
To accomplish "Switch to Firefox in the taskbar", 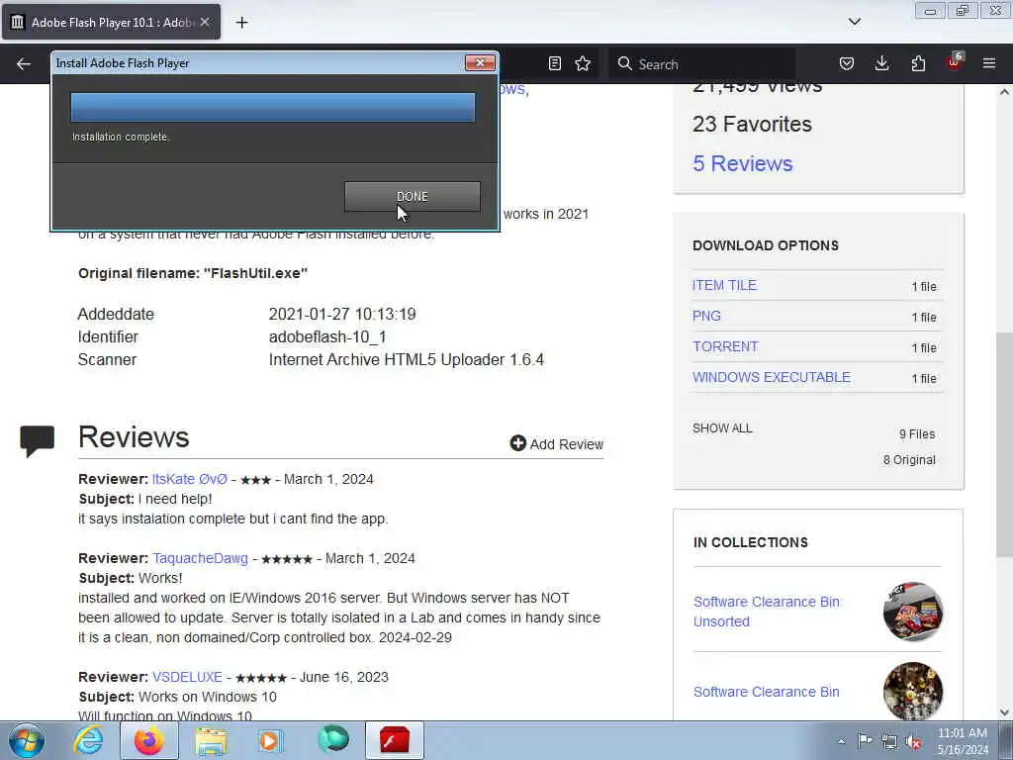I will tap(148, 740).
